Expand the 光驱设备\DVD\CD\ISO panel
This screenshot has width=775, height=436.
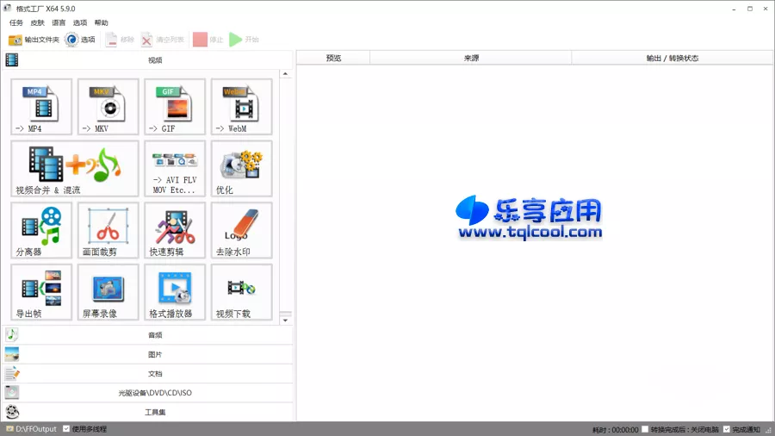tap(148, 393)
